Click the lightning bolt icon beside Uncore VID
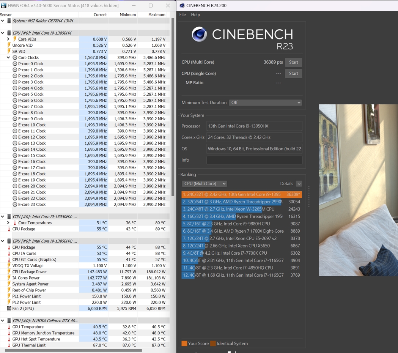 [9, 45]
